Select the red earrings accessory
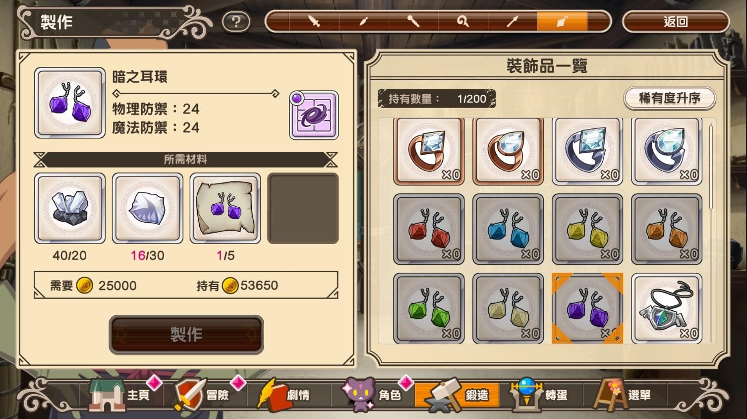This screenshot has height=419, width=747. pos(429,229)
